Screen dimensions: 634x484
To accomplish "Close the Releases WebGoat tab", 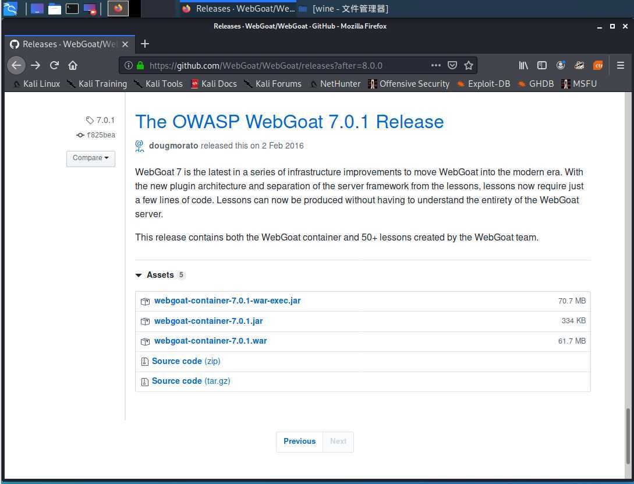I will coord(125,44).
